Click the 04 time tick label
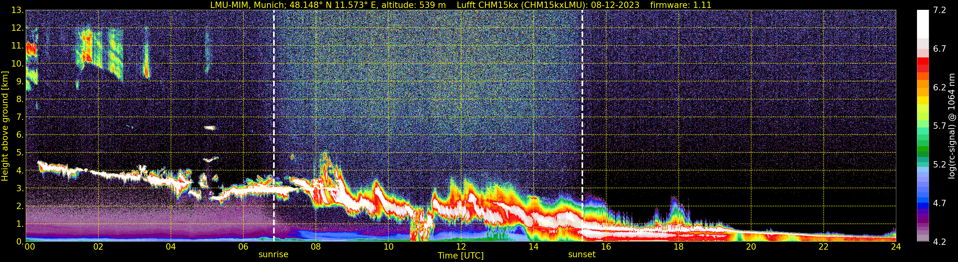Image resolution: width=958 pixels, height=262 pixels. [171, 247]
